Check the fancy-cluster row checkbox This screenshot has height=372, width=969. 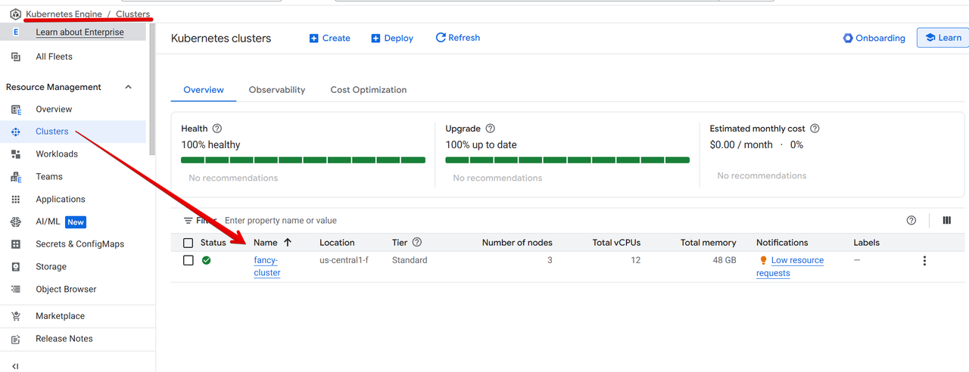[189, 260]
